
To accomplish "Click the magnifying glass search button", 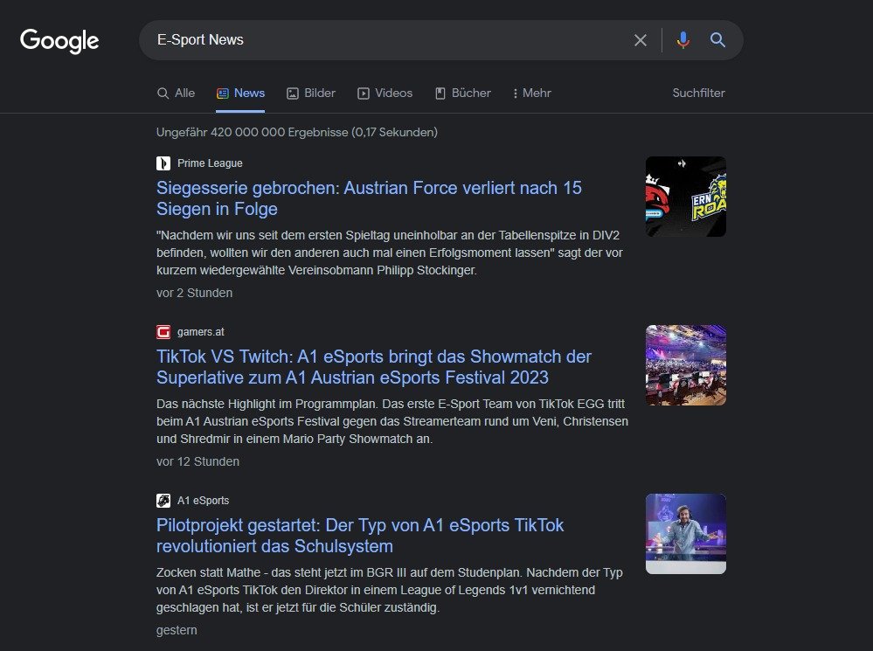I will pyautogui.click(x=717, y=40).
